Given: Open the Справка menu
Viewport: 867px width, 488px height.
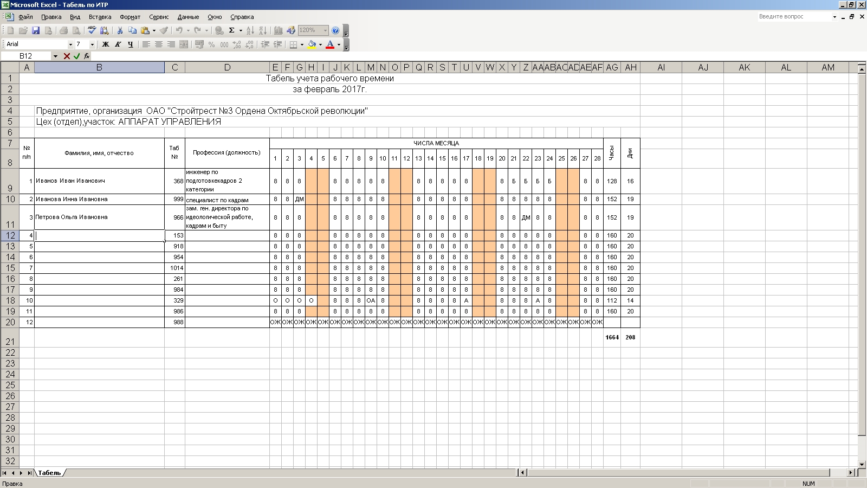Looking at the screenshot, I should [242, 17].
